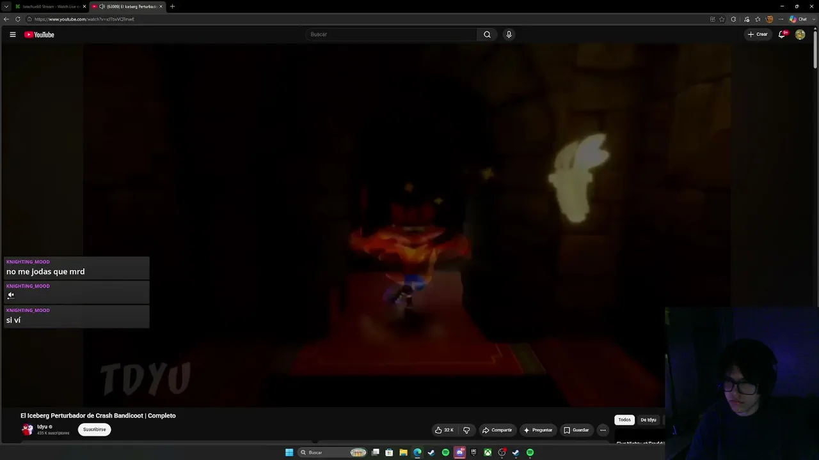Open File Explorer from the taskbar
The width and height of the screenshot is (819, 460).
click(403, 452)
